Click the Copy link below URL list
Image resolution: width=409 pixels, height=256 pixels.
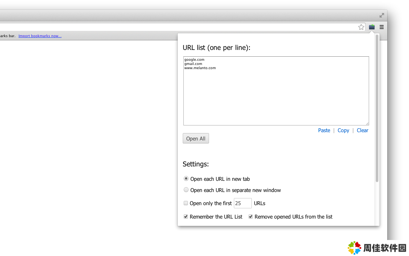pyautogui.click(x=343, y=130)
